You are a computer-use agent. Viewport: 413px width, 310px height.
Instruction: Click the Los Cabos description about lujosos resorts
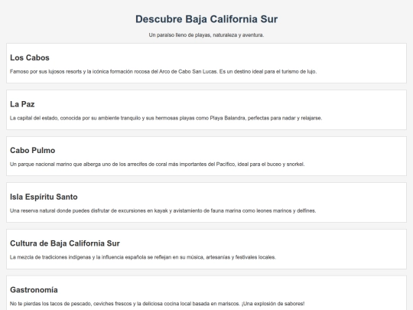(x=164, y=72)
